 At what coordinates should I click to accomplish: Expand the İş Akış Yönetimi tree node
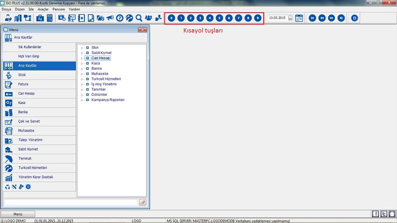[82, 84]
